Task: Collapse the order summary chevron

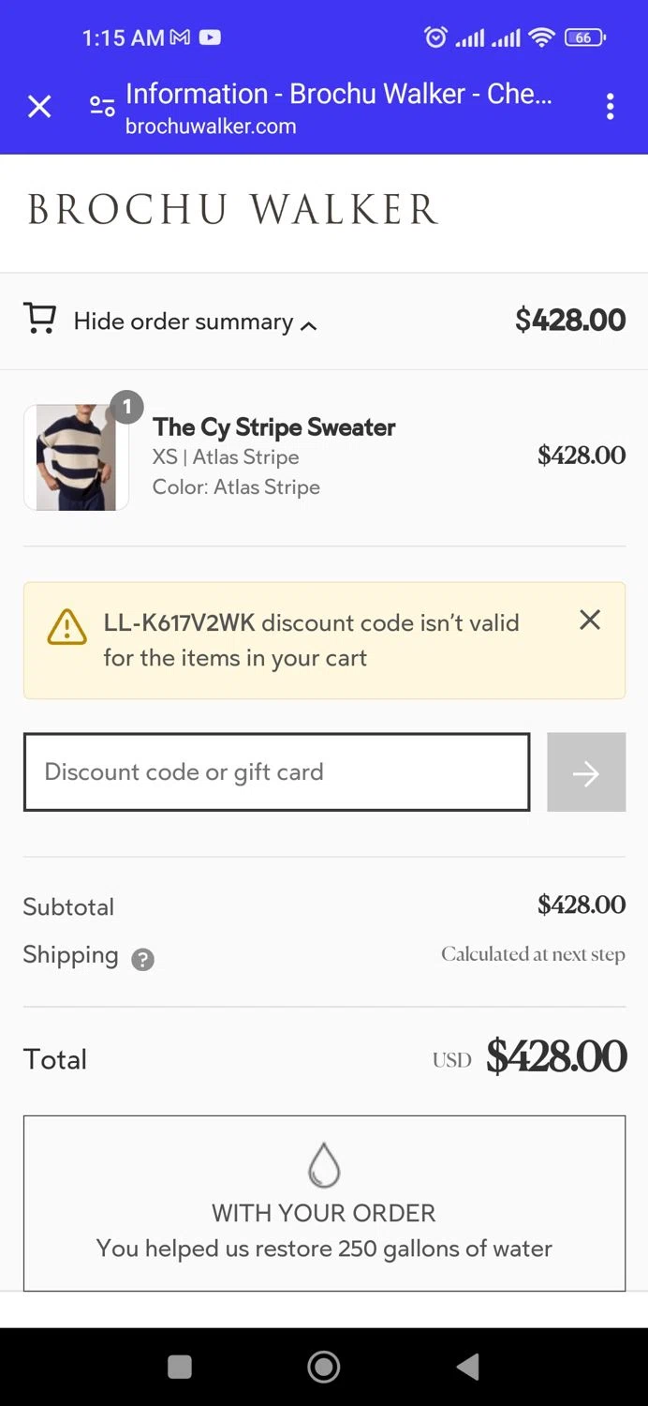Action: click(x=308, y=325)
